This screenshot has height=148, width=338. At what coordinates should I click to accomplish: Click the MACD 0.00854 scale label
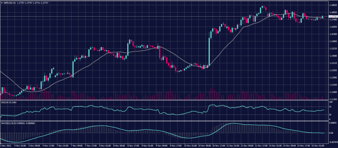pos(333,123)
